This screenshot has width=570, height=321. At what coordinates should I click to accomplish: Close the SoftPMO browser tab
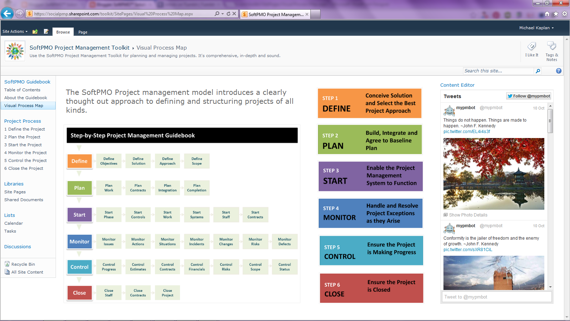pos(307,14)
